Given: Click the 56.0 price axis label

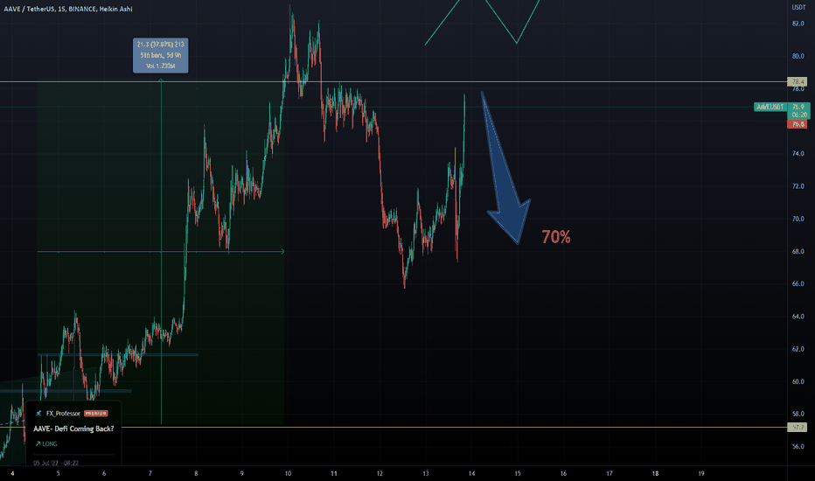Looking at the screenshot, I should point(798,447).
